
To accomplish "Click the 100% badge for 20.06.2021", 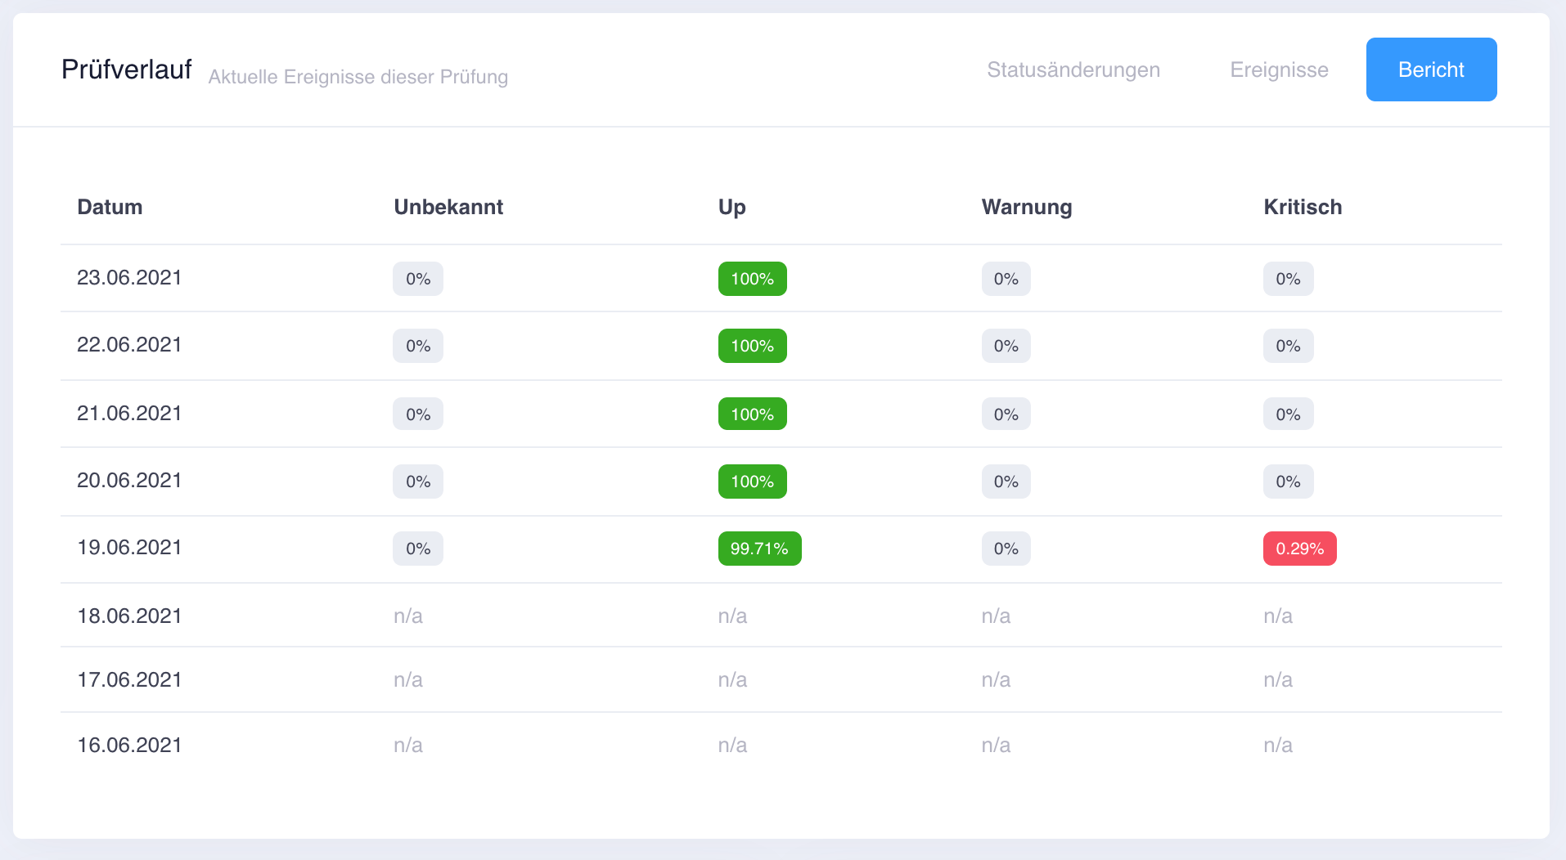I will 751,481.
